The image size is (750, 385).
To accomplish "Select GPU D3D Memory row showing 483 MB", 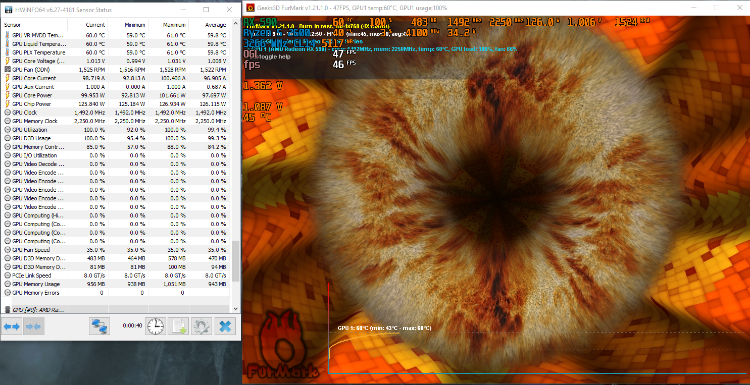I will coord(116,258).
